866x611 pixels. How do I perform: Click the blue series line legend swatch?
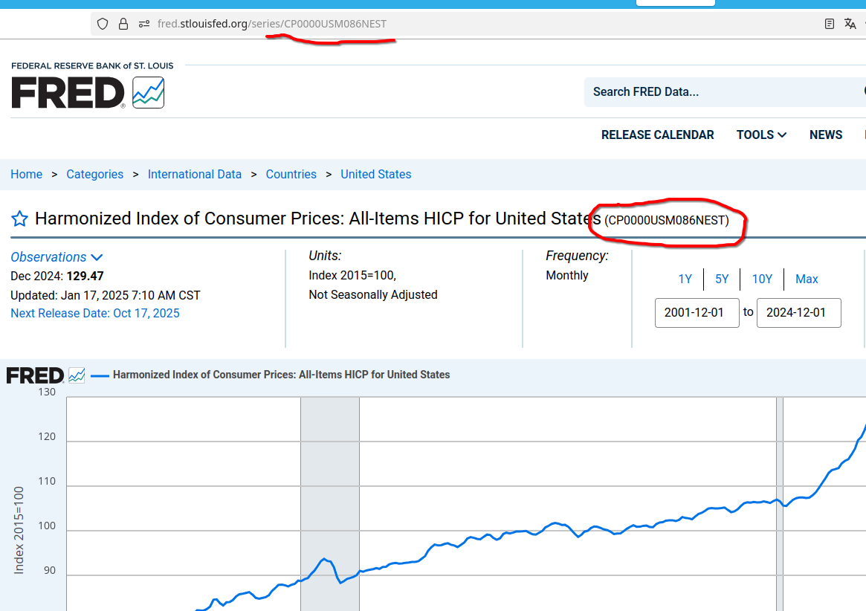coord(100,375)
